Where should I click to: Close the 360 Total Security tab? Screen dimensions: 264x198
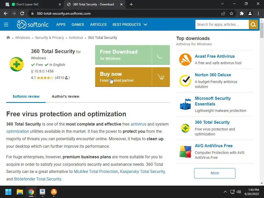pyautogui.click(x=121, y=4)
